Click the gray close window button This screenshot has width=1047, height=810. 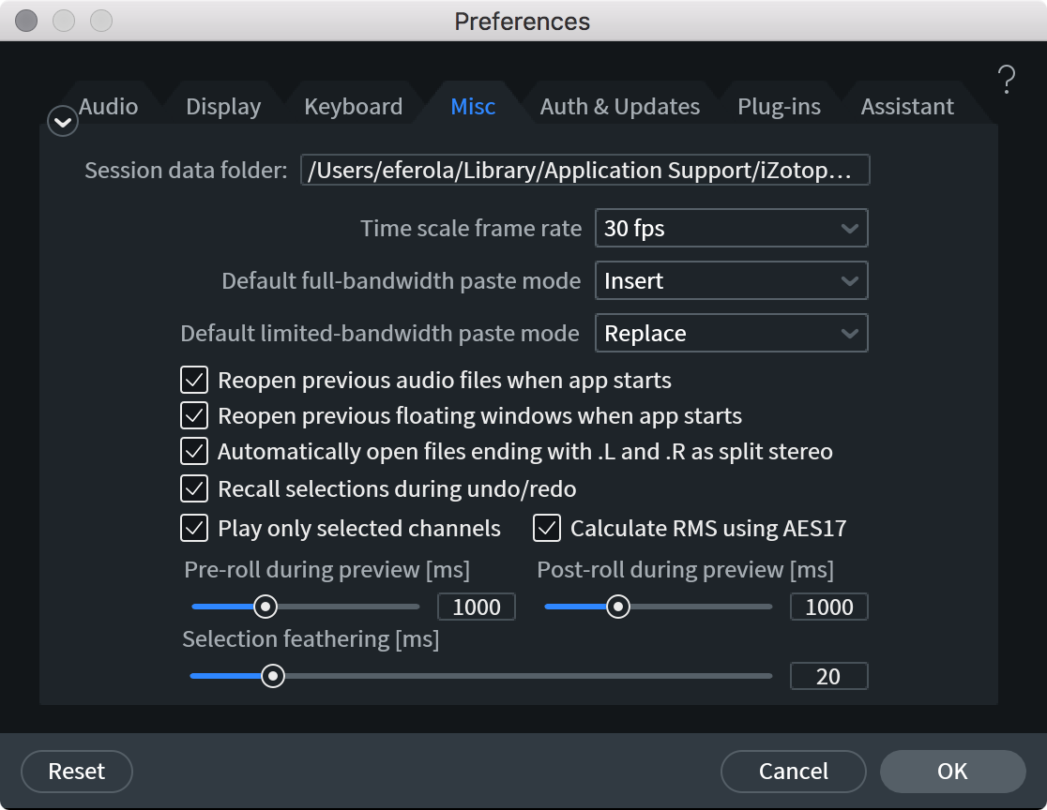(26, 21)
